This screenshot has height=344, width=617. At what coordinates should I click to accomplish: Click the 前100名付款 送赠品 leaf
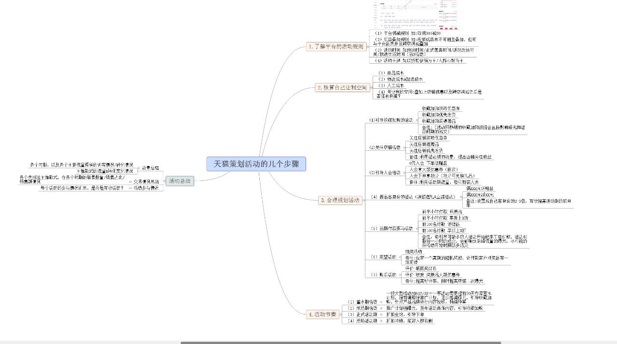[x=441, y=224]
